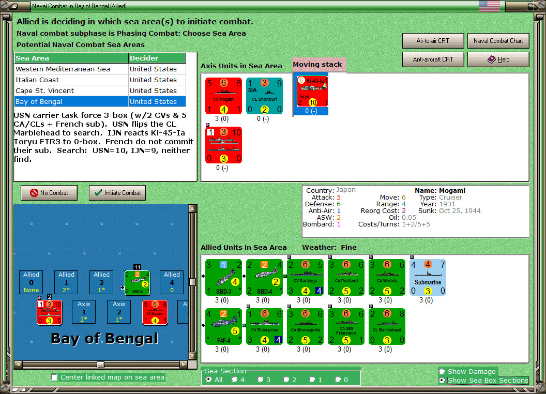The image size is (546, 394).
Task: Click the Decider column header
Action: point(157,58)
